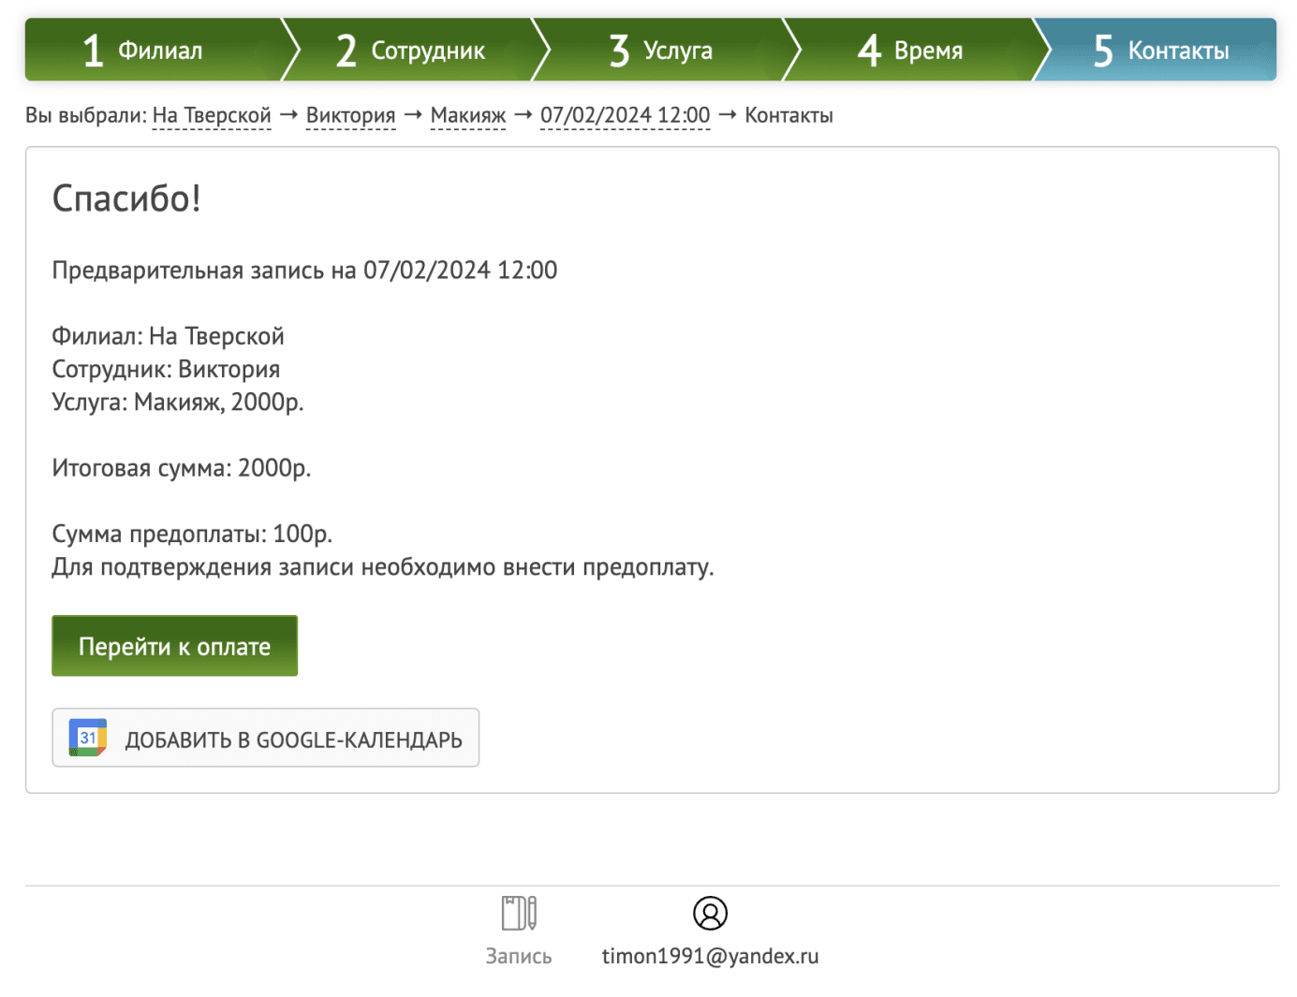Open step 1 Филиал
The image size is (1297, 997).
pyautogui.click(x=155, y=50)
